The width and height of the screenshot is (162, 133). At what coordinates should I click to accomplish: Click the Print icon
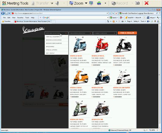tap(123, 22)
